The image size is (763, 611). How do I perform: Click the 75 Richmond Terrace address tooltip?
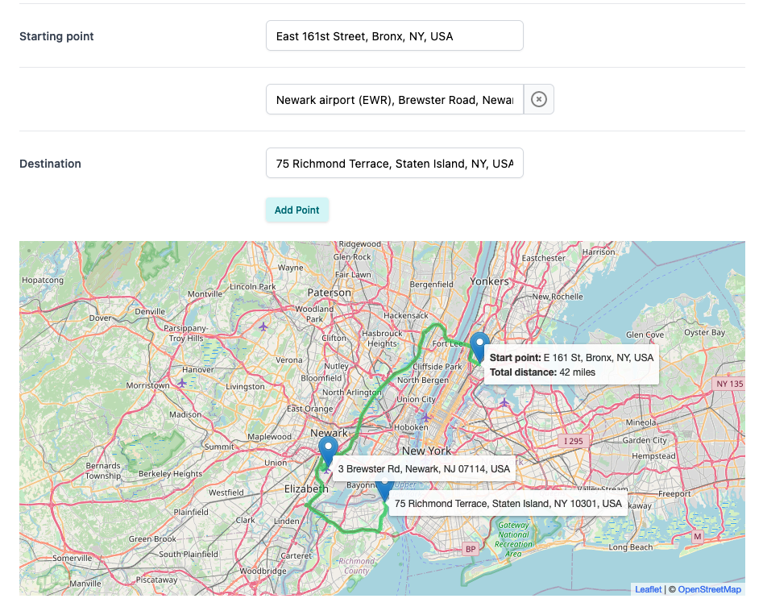[x=508, y=504]
